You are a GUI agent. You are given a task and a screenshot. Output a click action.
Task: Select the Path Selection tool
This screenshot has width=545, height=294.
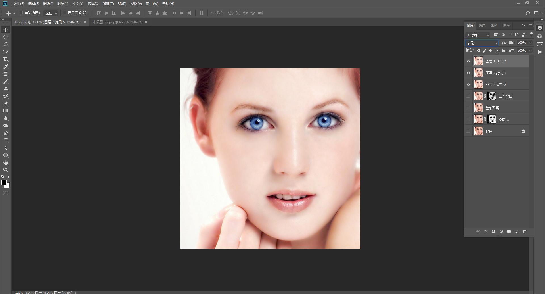pyautogui.click(x=6, y=148)
